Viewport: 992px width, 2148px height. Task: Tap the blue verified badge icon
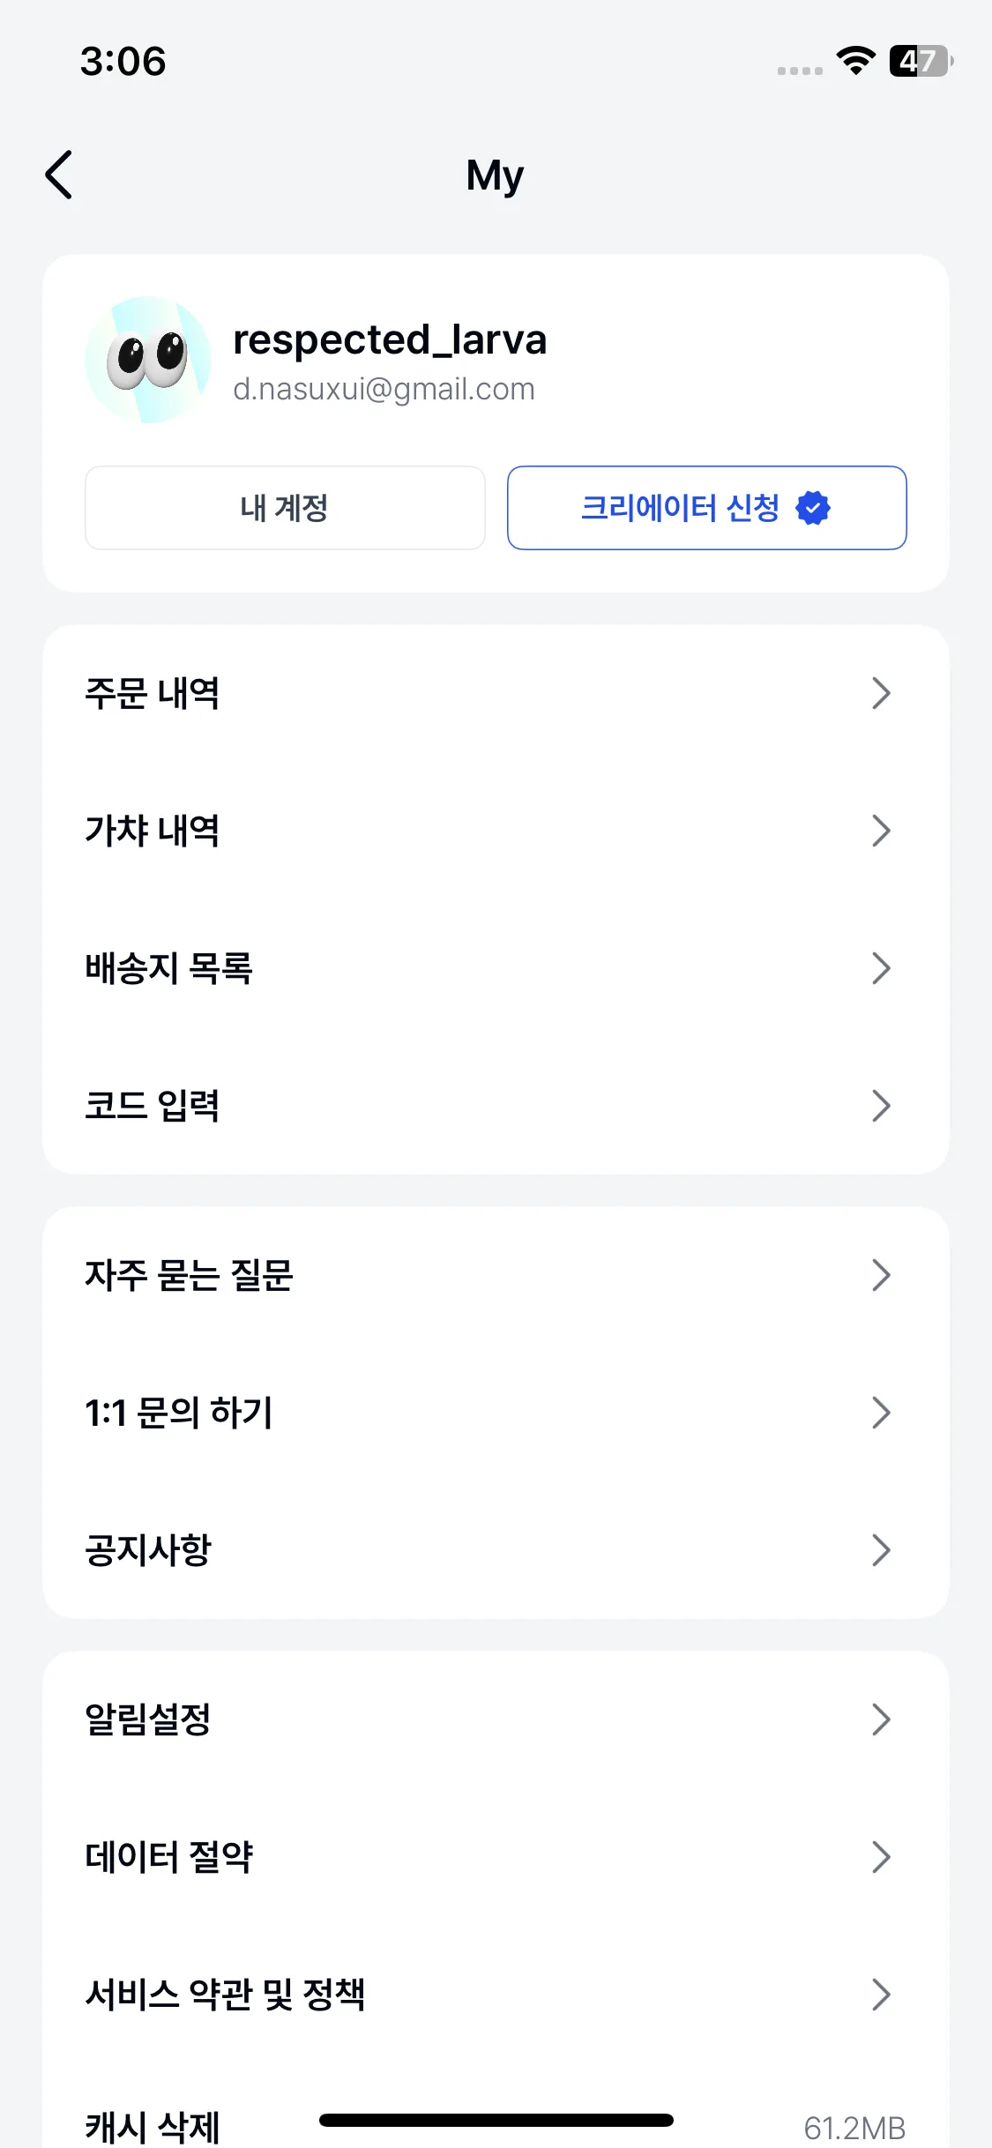point(812,508)
